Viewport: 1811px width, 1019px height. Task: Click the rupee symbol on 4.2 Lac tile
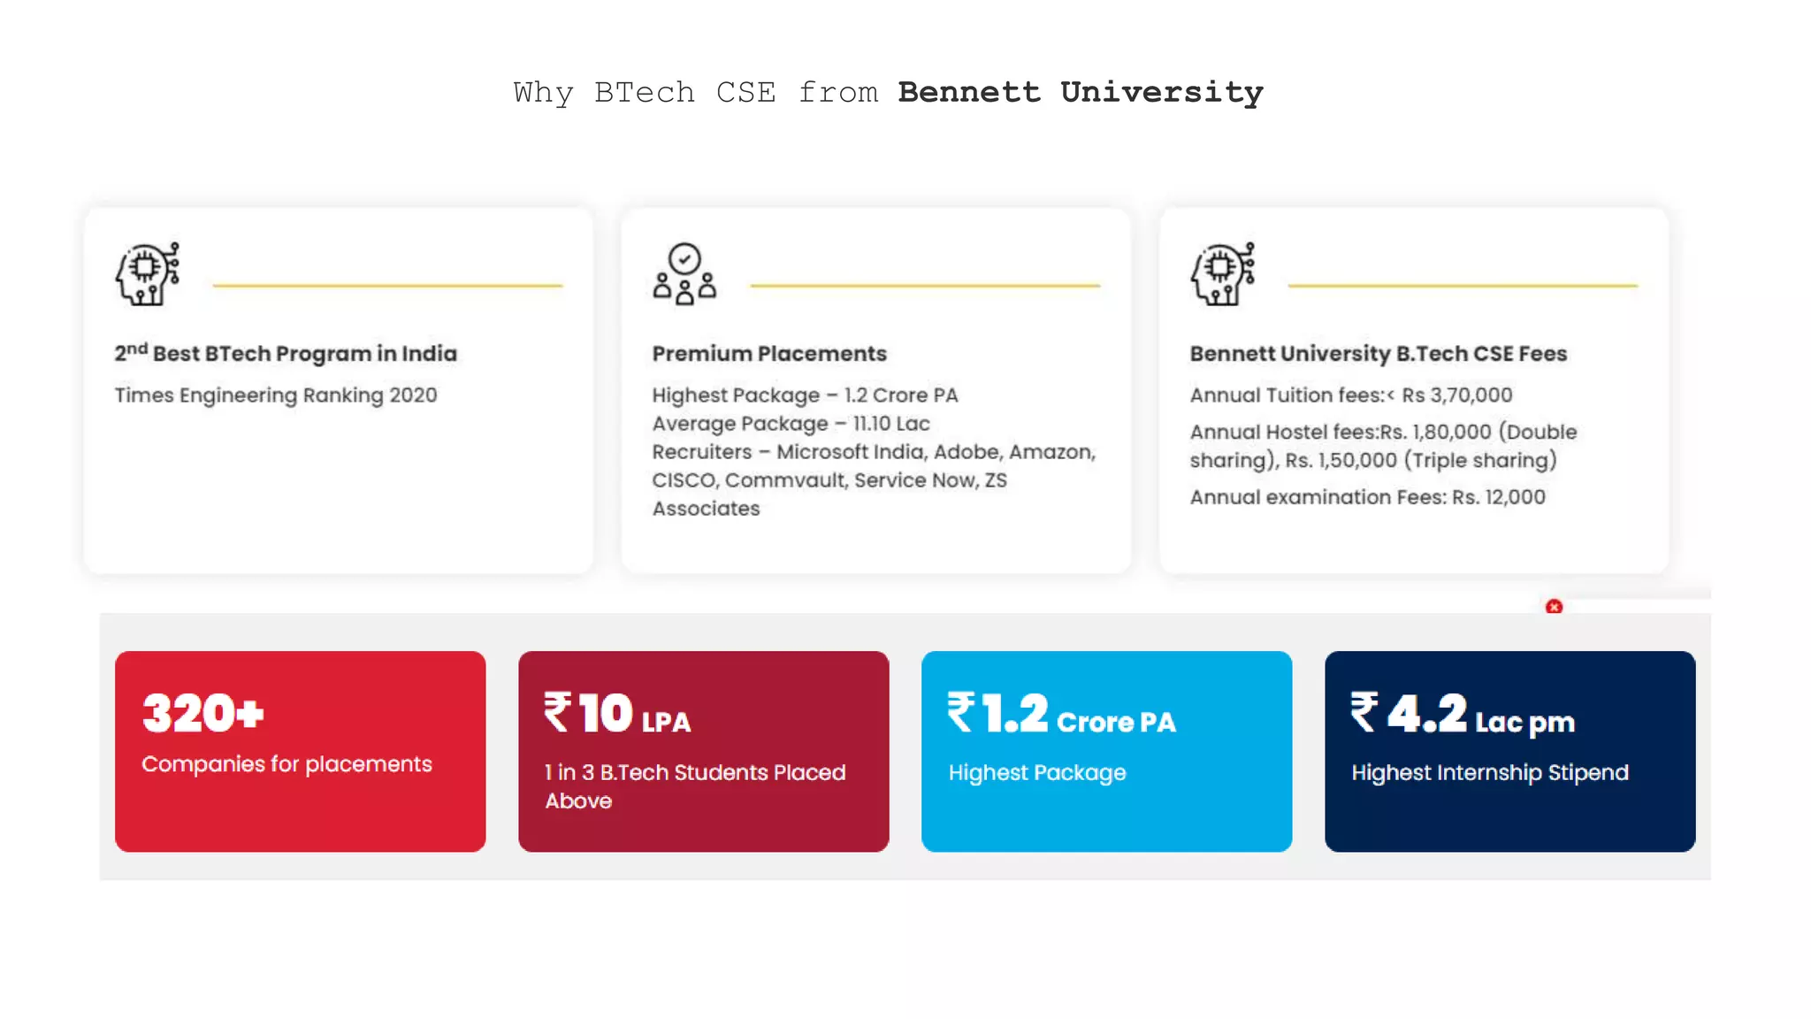pos(1364,713)
